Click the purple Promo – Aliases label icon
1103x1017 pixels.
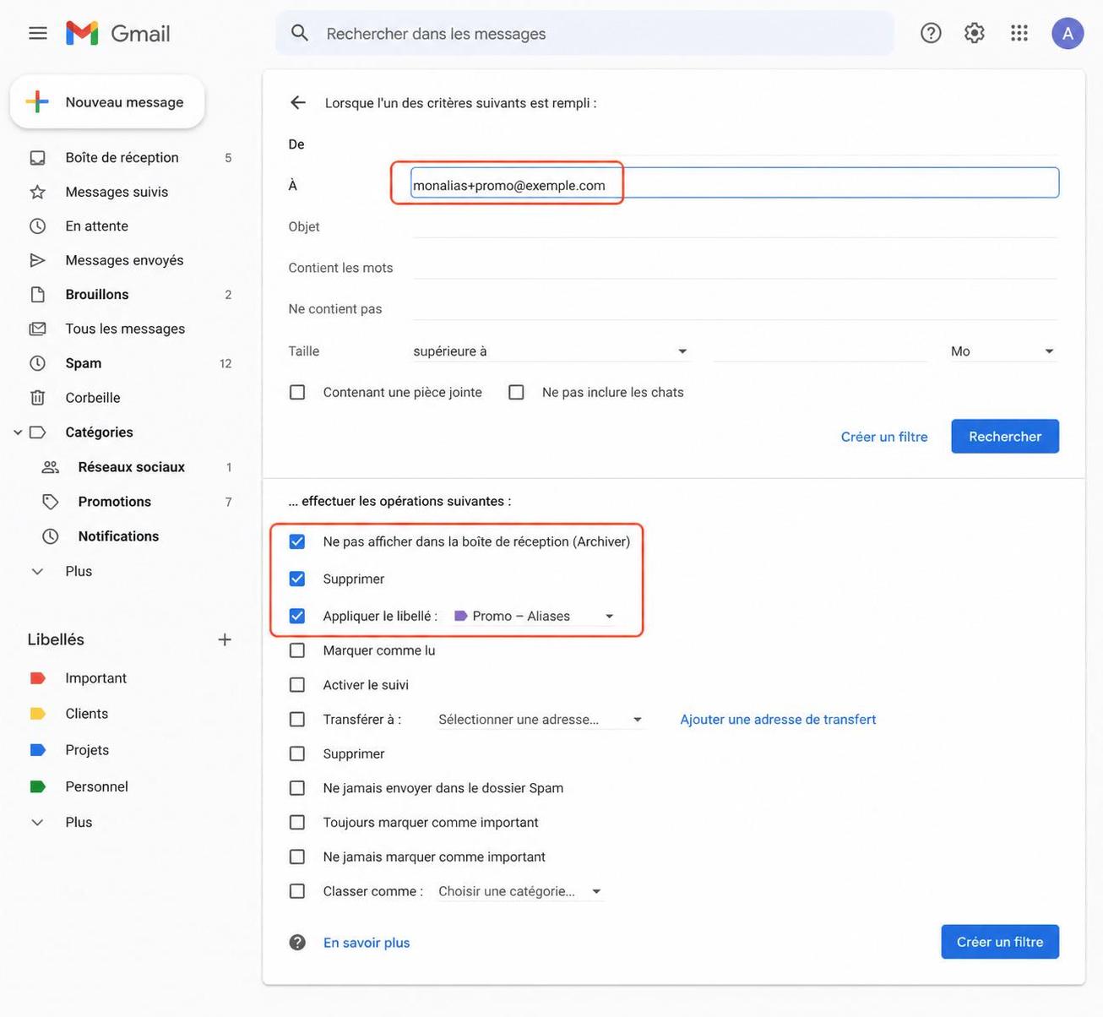(x=461, y=617)
